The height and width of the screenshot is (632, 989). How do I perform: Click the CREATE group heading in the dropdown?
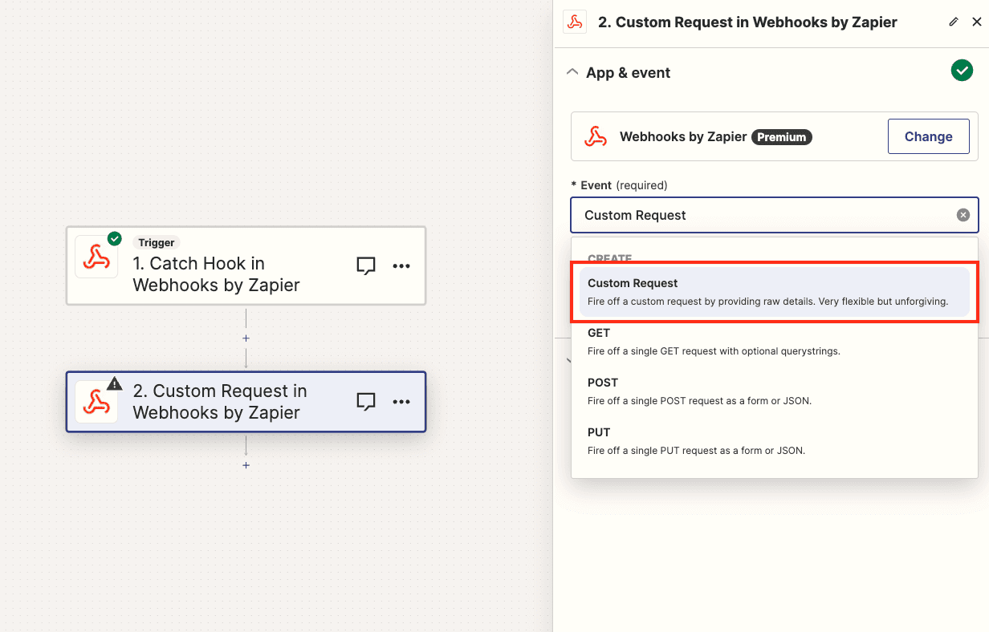[x=610, y=258]
